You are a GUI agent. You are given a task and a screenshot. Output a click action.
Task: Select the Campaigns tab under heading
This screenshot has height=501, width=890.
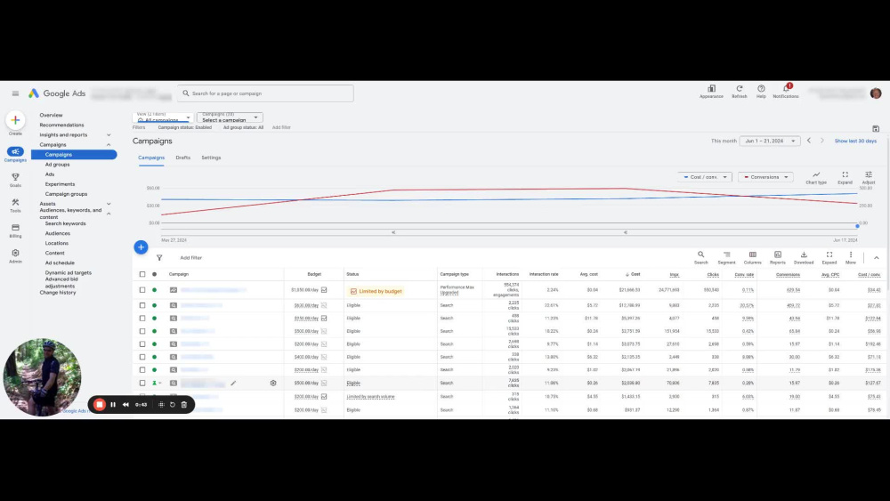point(151,158)
